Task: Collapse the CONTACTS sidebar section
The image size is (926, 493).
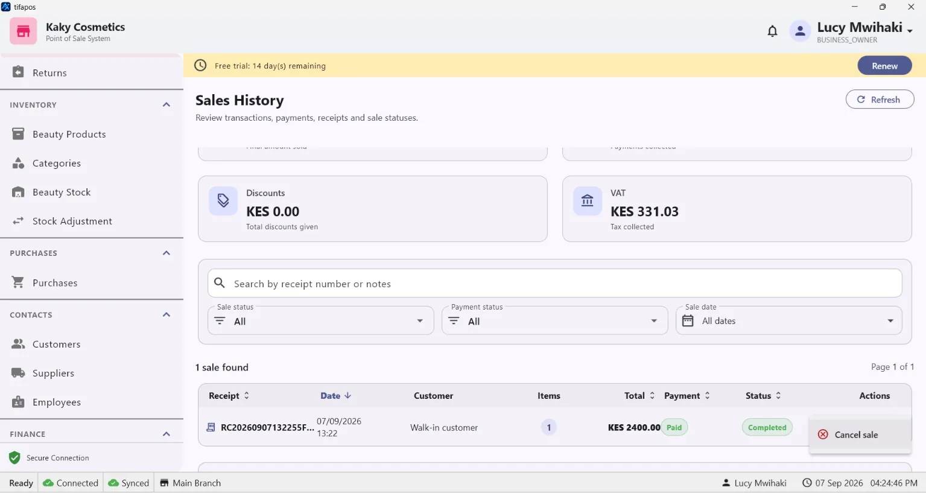Action: 166,314
